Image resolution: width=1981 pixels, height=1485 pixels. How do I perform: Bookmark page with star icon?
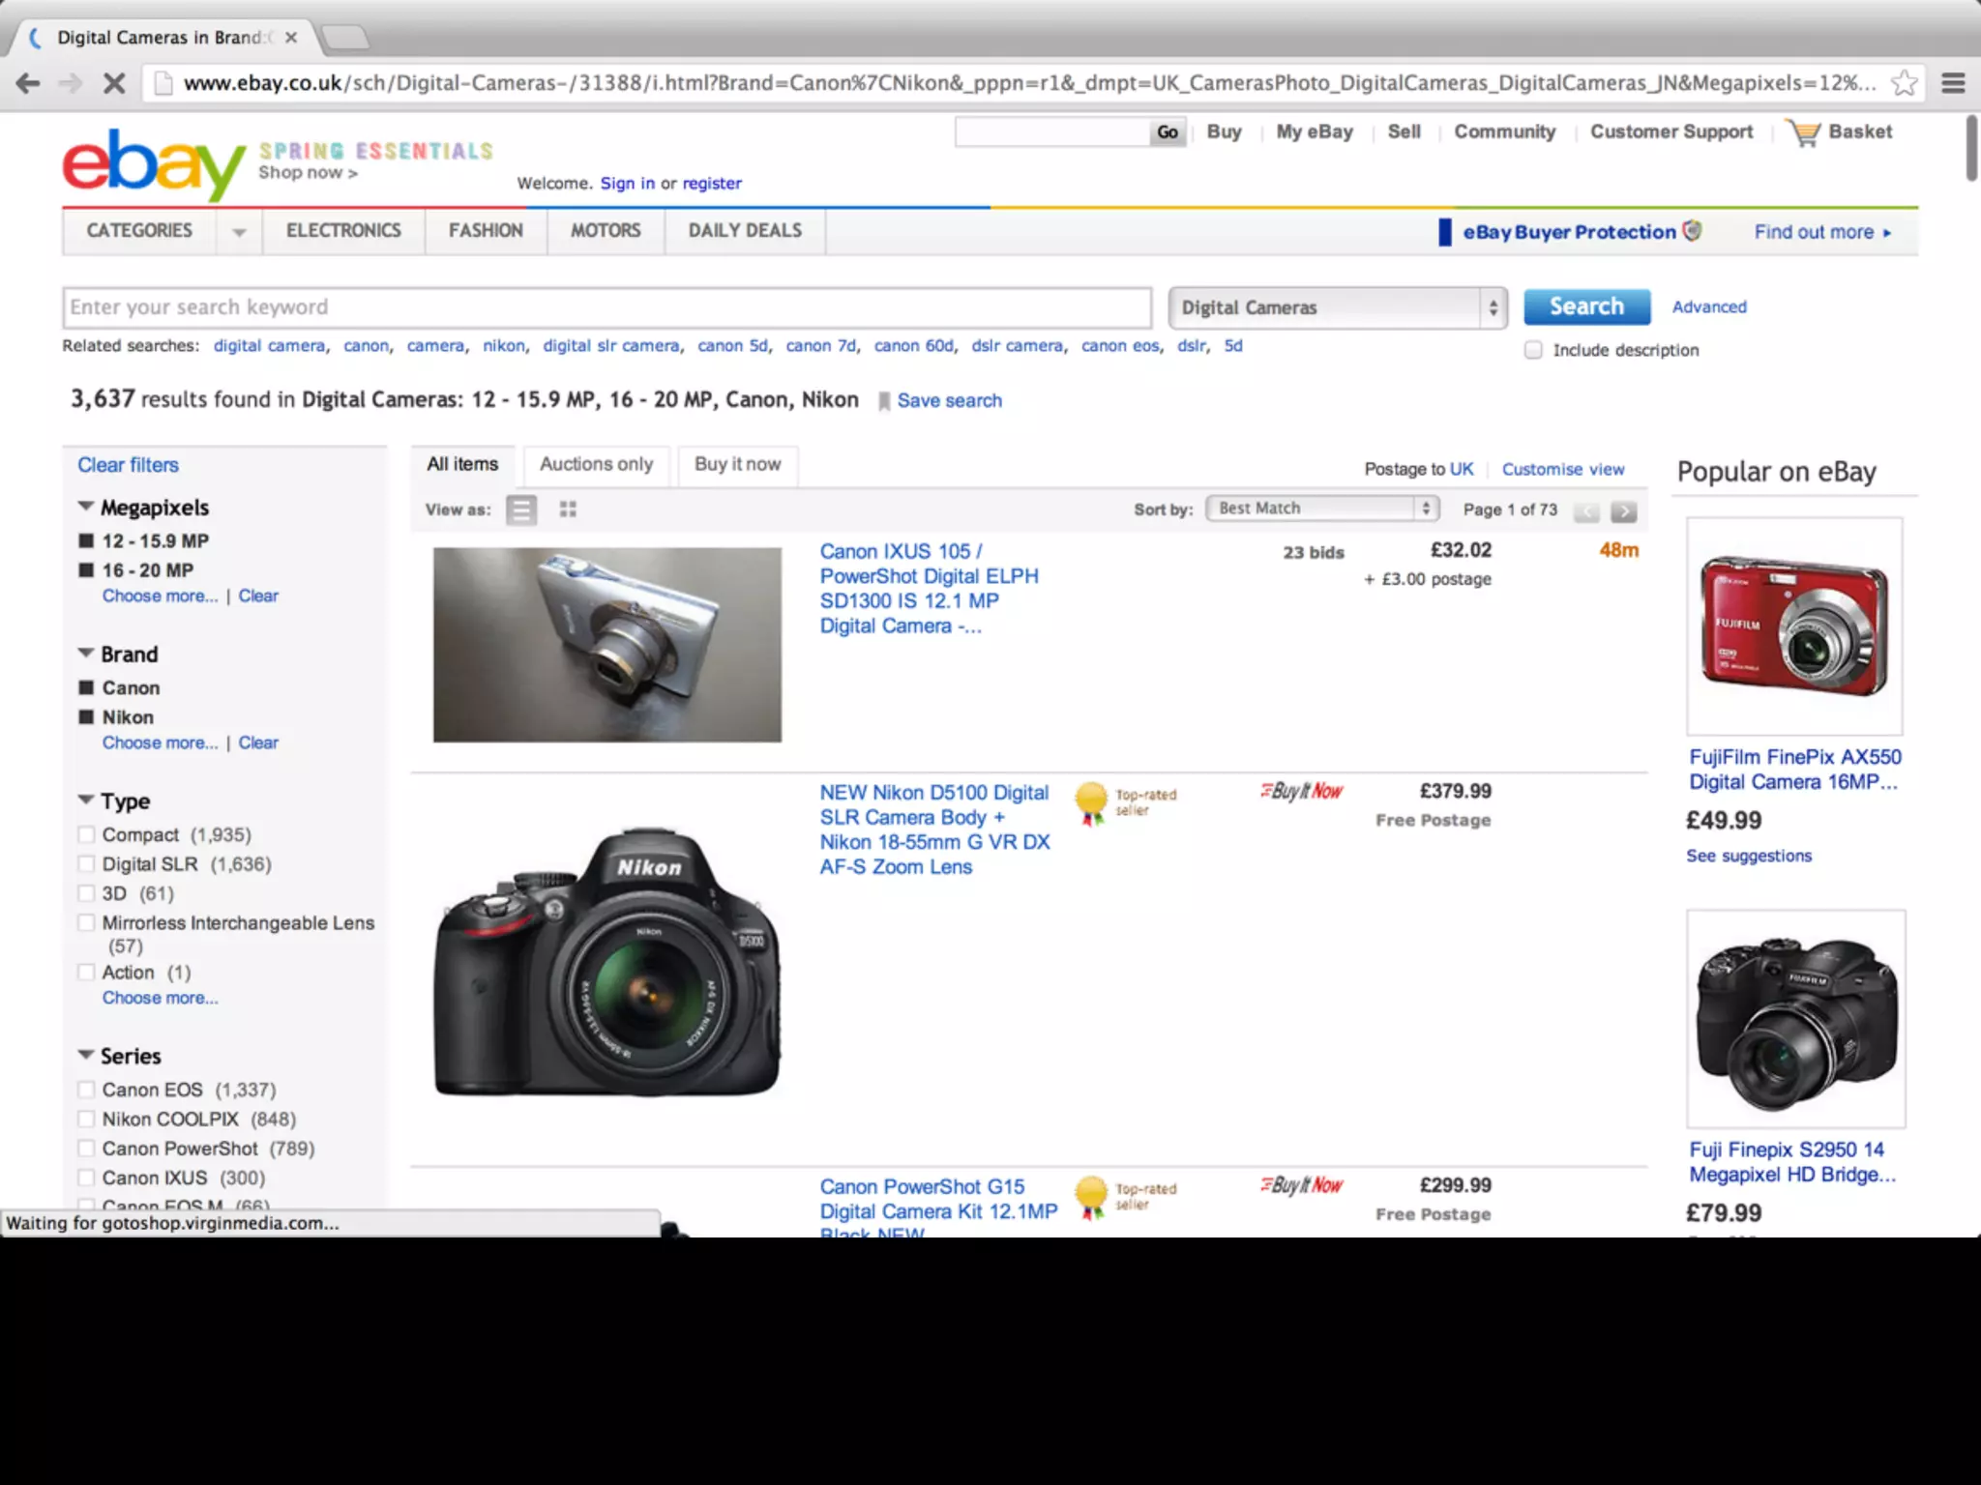1904,83
